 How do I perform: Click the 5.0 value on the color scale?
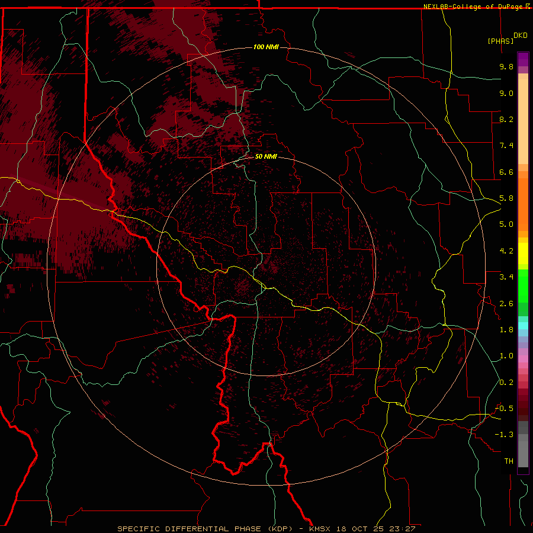tap(506, 224)
